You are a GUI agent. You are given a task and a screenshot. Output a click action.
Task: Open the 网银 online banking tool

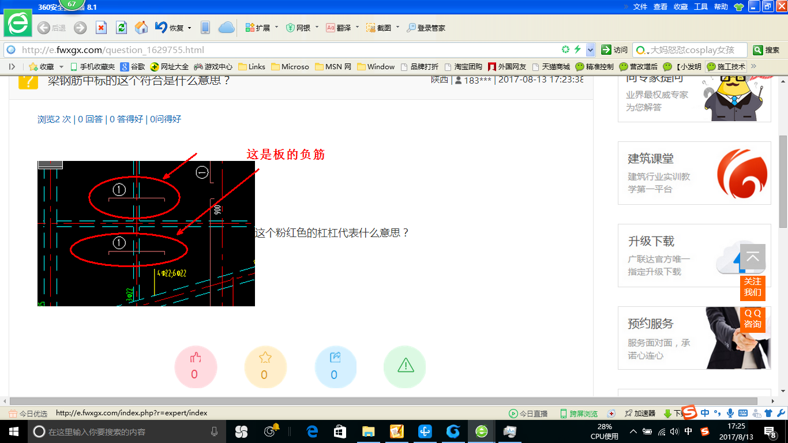(x=298, y=28)
